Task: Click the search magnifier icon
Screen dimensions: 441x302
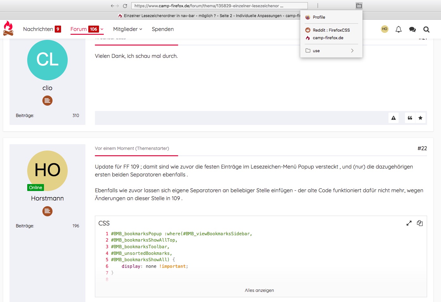Action: pos(426,29)
